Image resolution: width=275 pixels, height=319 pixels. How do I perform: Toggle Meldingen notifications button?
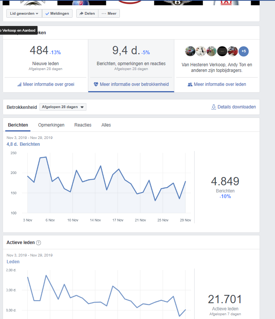(x=57, y=14)
